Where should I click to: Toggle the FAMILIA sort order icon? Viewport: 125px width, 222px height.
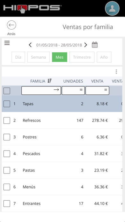(x=49, y=81)
